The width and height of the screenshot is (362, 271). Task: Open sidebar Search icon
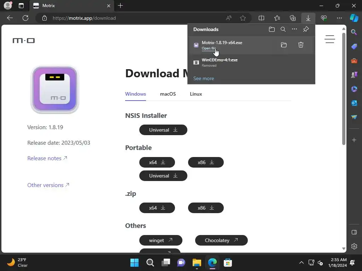point(354,32)
